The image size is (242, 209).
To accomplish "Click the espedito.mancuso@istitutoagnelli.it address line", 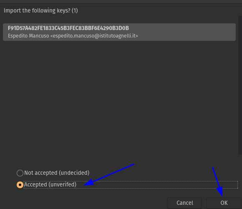I will 73,36.
